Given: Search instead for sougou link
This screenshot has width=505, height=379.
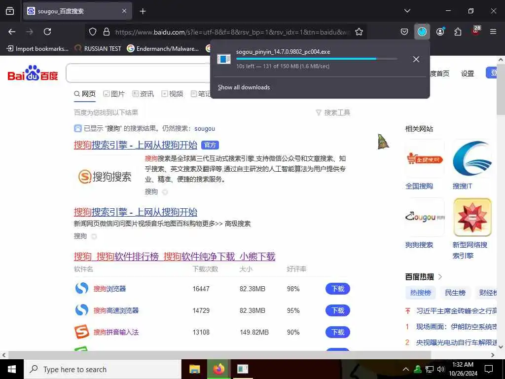Looking at the screenshot, I should pos(205,129).
